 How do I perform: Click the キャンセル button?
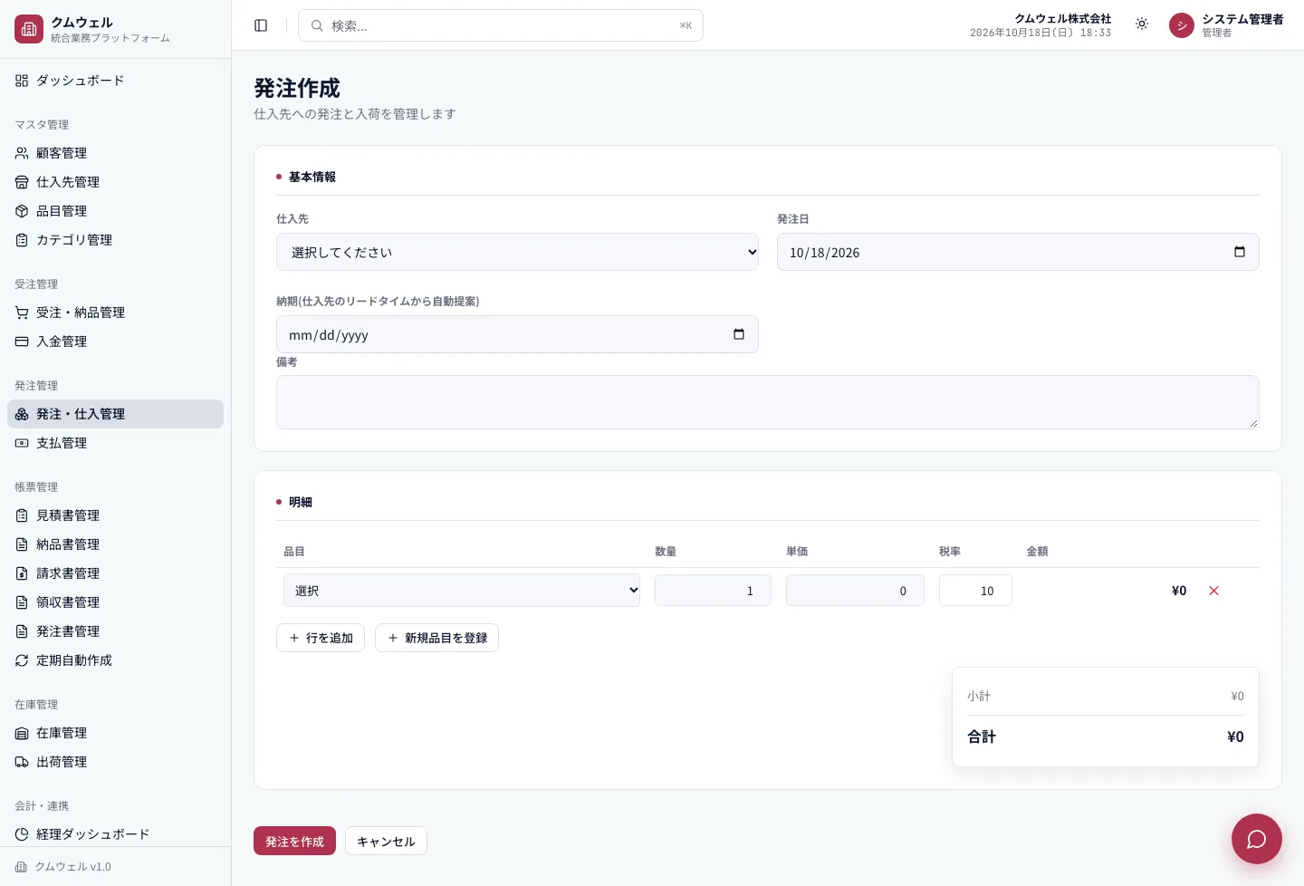click(386, 841)
